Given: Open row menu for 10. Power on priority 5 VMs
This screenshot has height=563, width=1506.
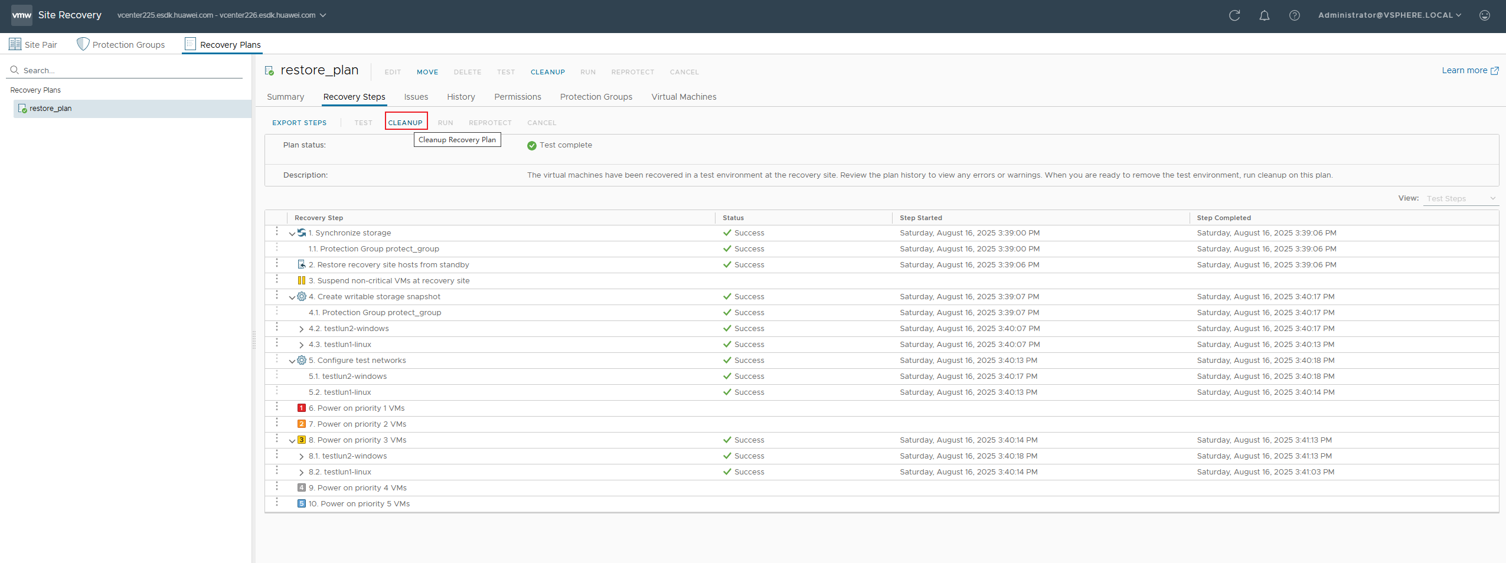Looking at the screenshot, I should coord(276,502).
